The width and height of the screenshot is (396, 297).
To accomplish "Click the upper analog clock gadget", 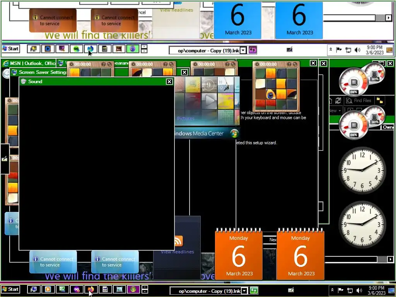I will pyautogui.click(x=362, y=170).
